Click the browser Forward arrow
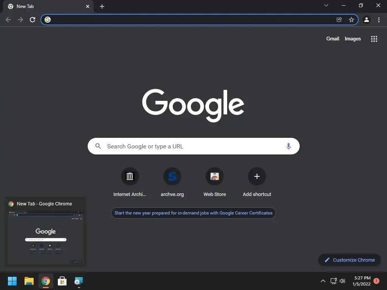This screenshot has height=290, width=387. point(20,20)
